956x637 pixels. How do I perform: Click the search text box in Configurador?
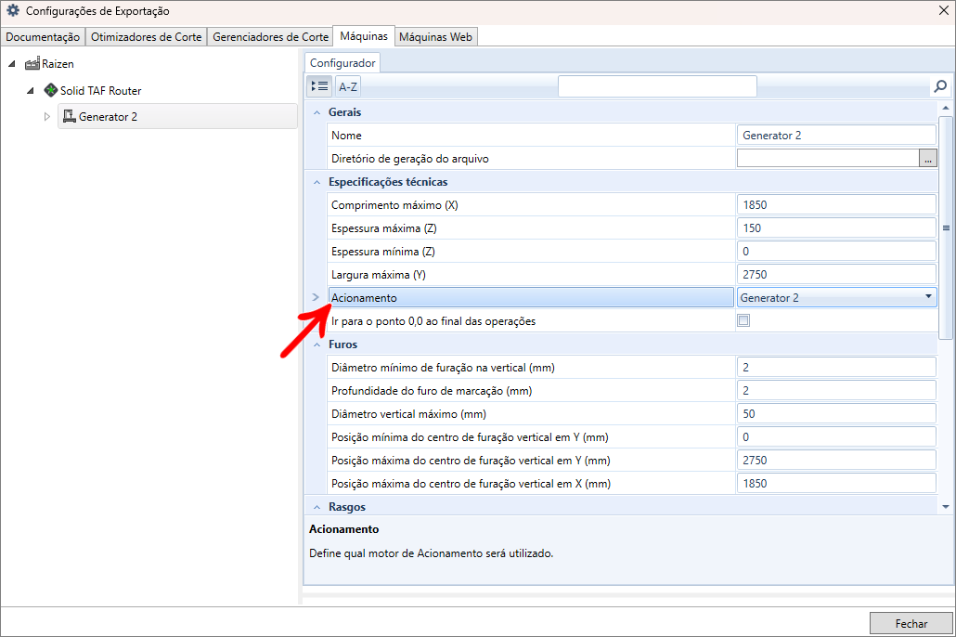tap(656, 86)
